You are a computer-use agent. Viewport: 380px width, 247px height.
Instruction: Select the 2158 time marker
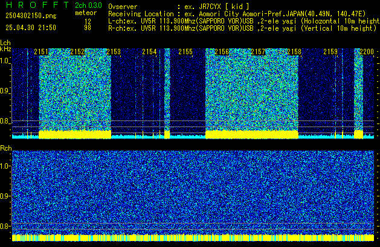[x=294, y=52]
